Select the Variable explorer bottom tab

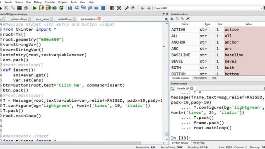pyautogui.click(x=181, y=78)
